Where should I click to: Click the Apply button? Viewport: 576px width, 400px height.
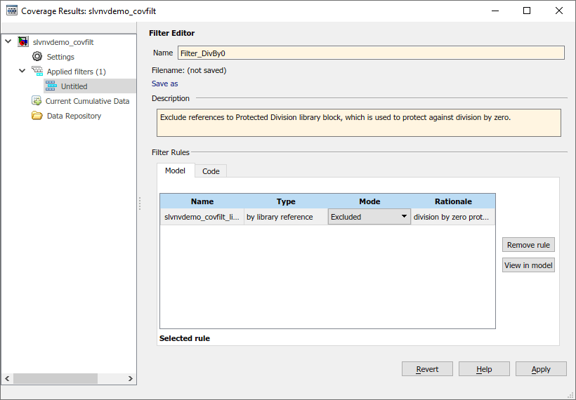coord(541,369)
